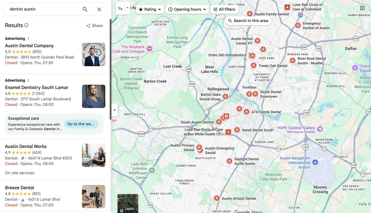
Task: Click the Lady Bird Johnson Wildflower Center marker
Action: pos(152,170)
